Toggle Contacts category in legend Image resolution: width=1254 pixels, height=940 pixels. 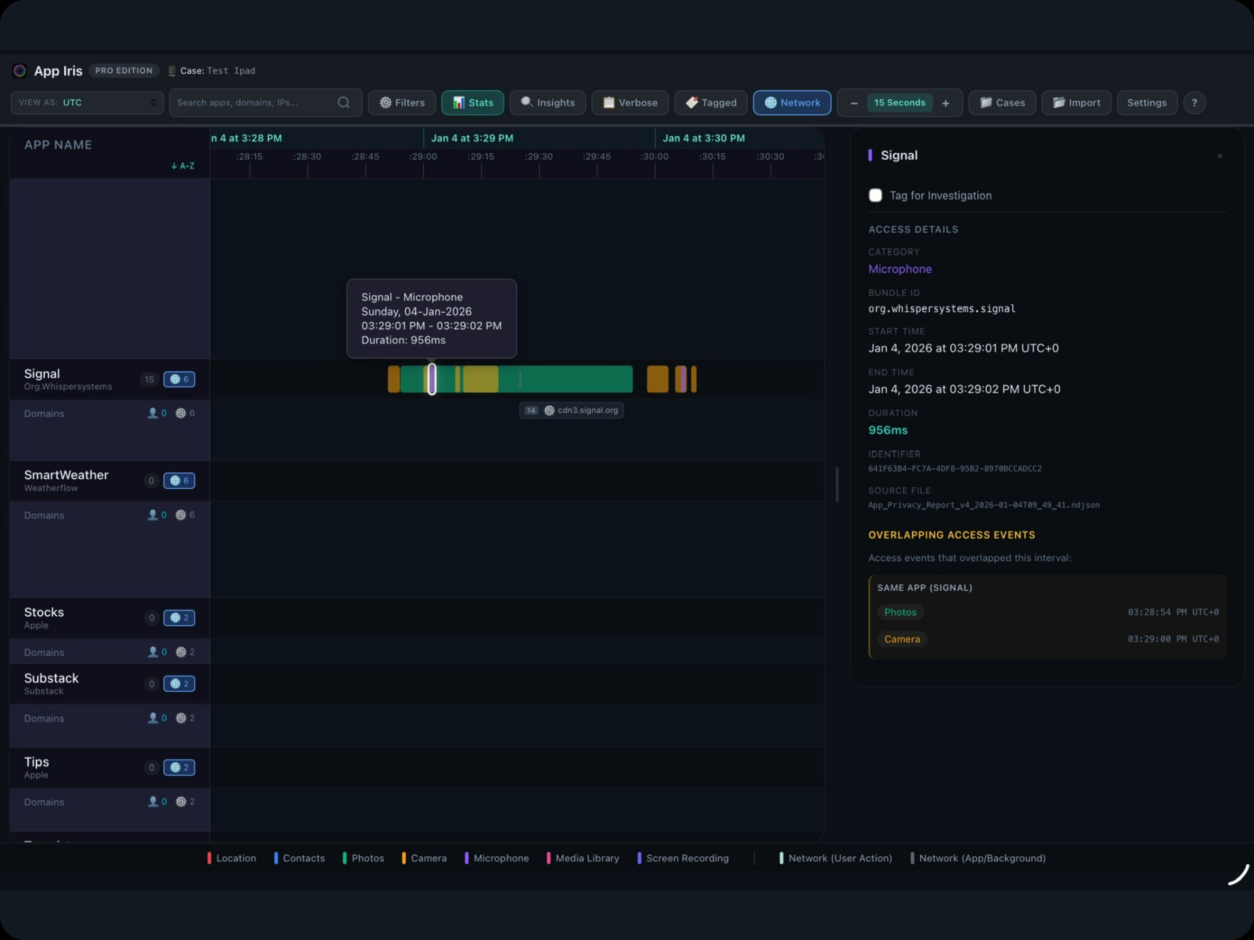299,858
